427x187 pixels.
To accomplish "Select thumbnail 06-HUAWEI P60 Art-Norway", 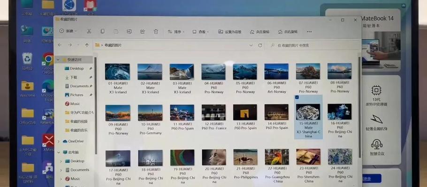I will (276, 72).
